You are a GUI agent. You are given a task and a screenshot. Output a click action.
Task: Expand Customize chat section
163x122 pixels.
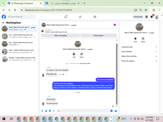[139, 47]
